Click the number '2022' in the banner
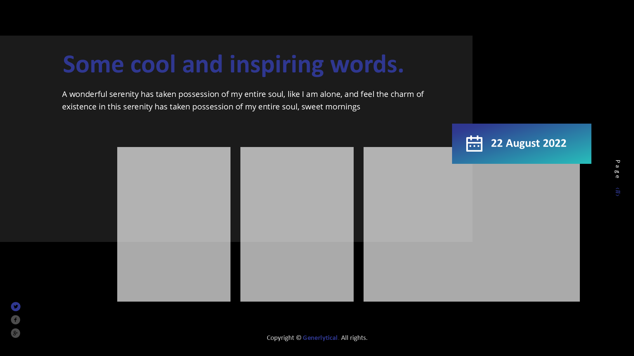Viewport: 634px width, 356px height. pyautogui.click(x=554, y=143)
